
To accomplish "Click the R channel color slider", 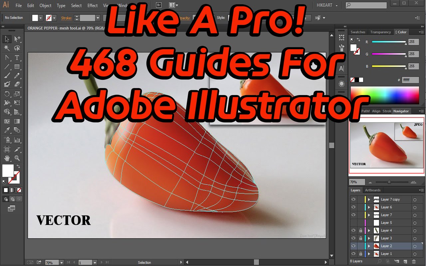I will (389, 42).
